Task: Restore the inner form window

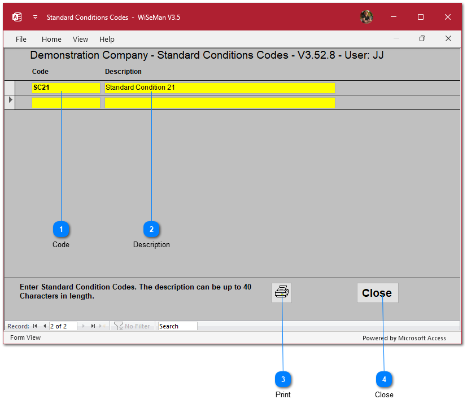Action: [422, 39]
